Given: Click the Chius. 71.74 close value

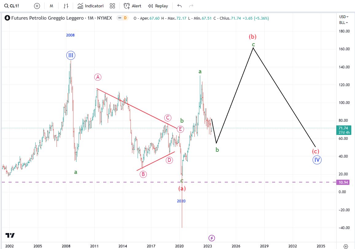Looking at the screenshot, I should click(x=227, y=18).
